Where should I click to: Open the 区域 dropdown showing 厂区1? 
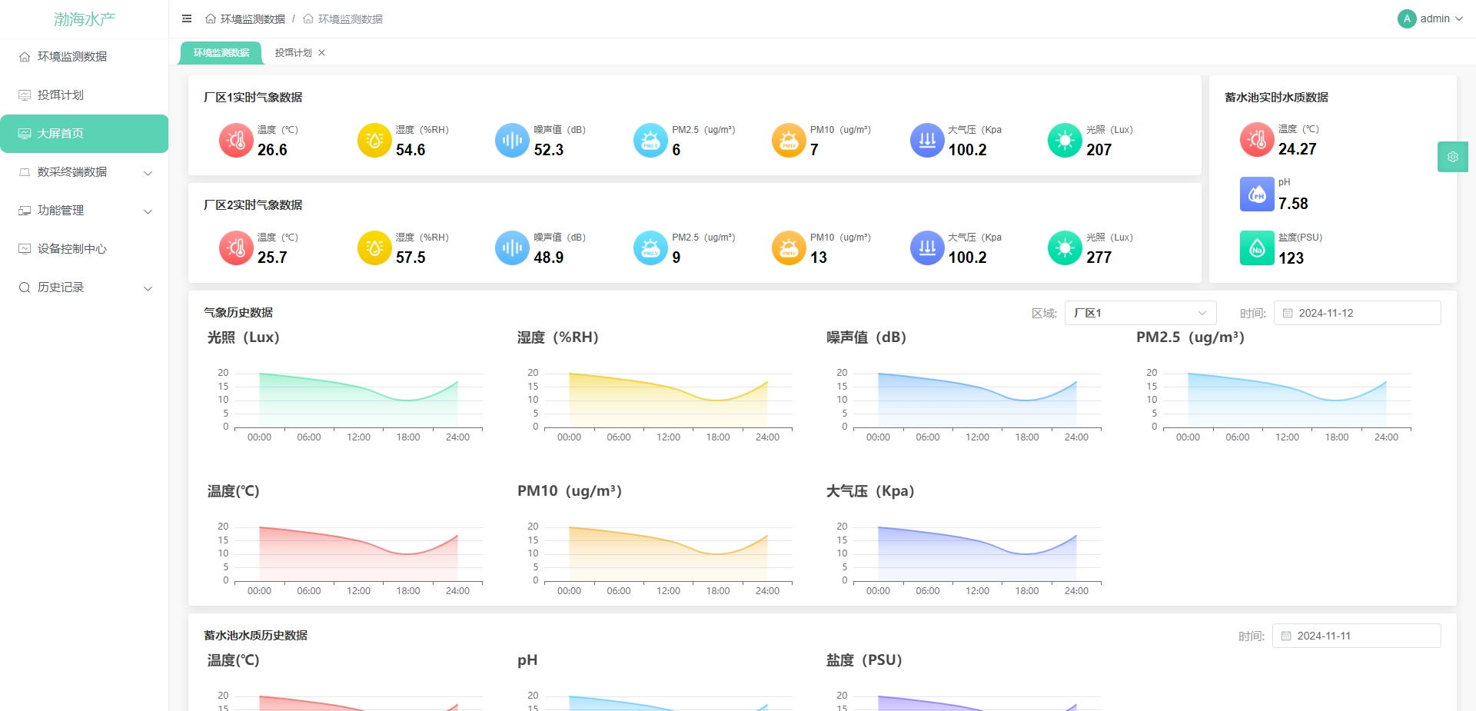click(x=1139, y=313)
